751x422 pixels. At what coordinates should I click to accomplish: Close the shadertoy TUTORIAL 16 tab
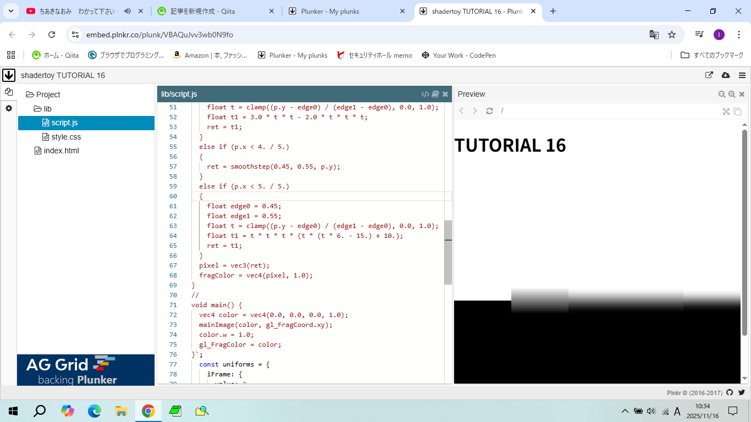tap(533, 11)
